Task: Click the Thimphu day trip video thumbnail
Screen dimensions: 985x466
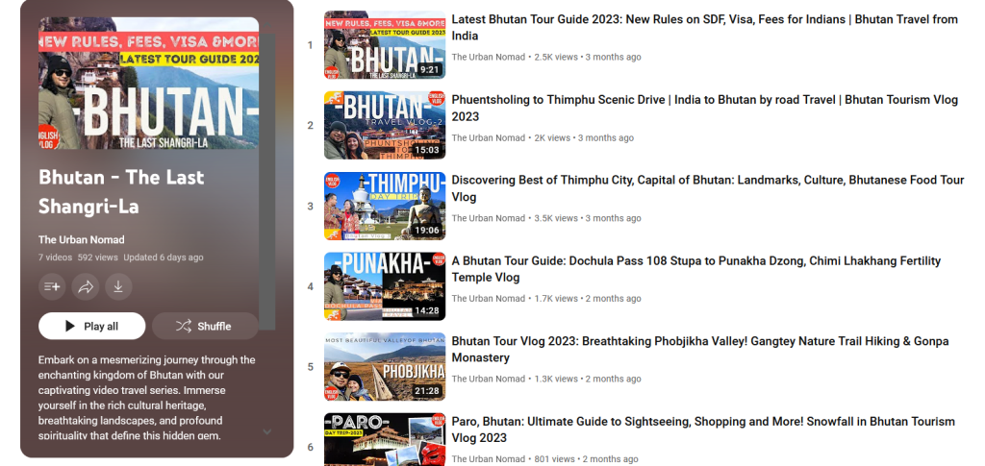Action: point(385,206)
